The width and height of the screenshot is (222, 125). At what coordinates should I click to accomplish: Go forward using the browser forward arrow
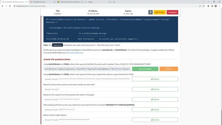(x=6, y=6)
